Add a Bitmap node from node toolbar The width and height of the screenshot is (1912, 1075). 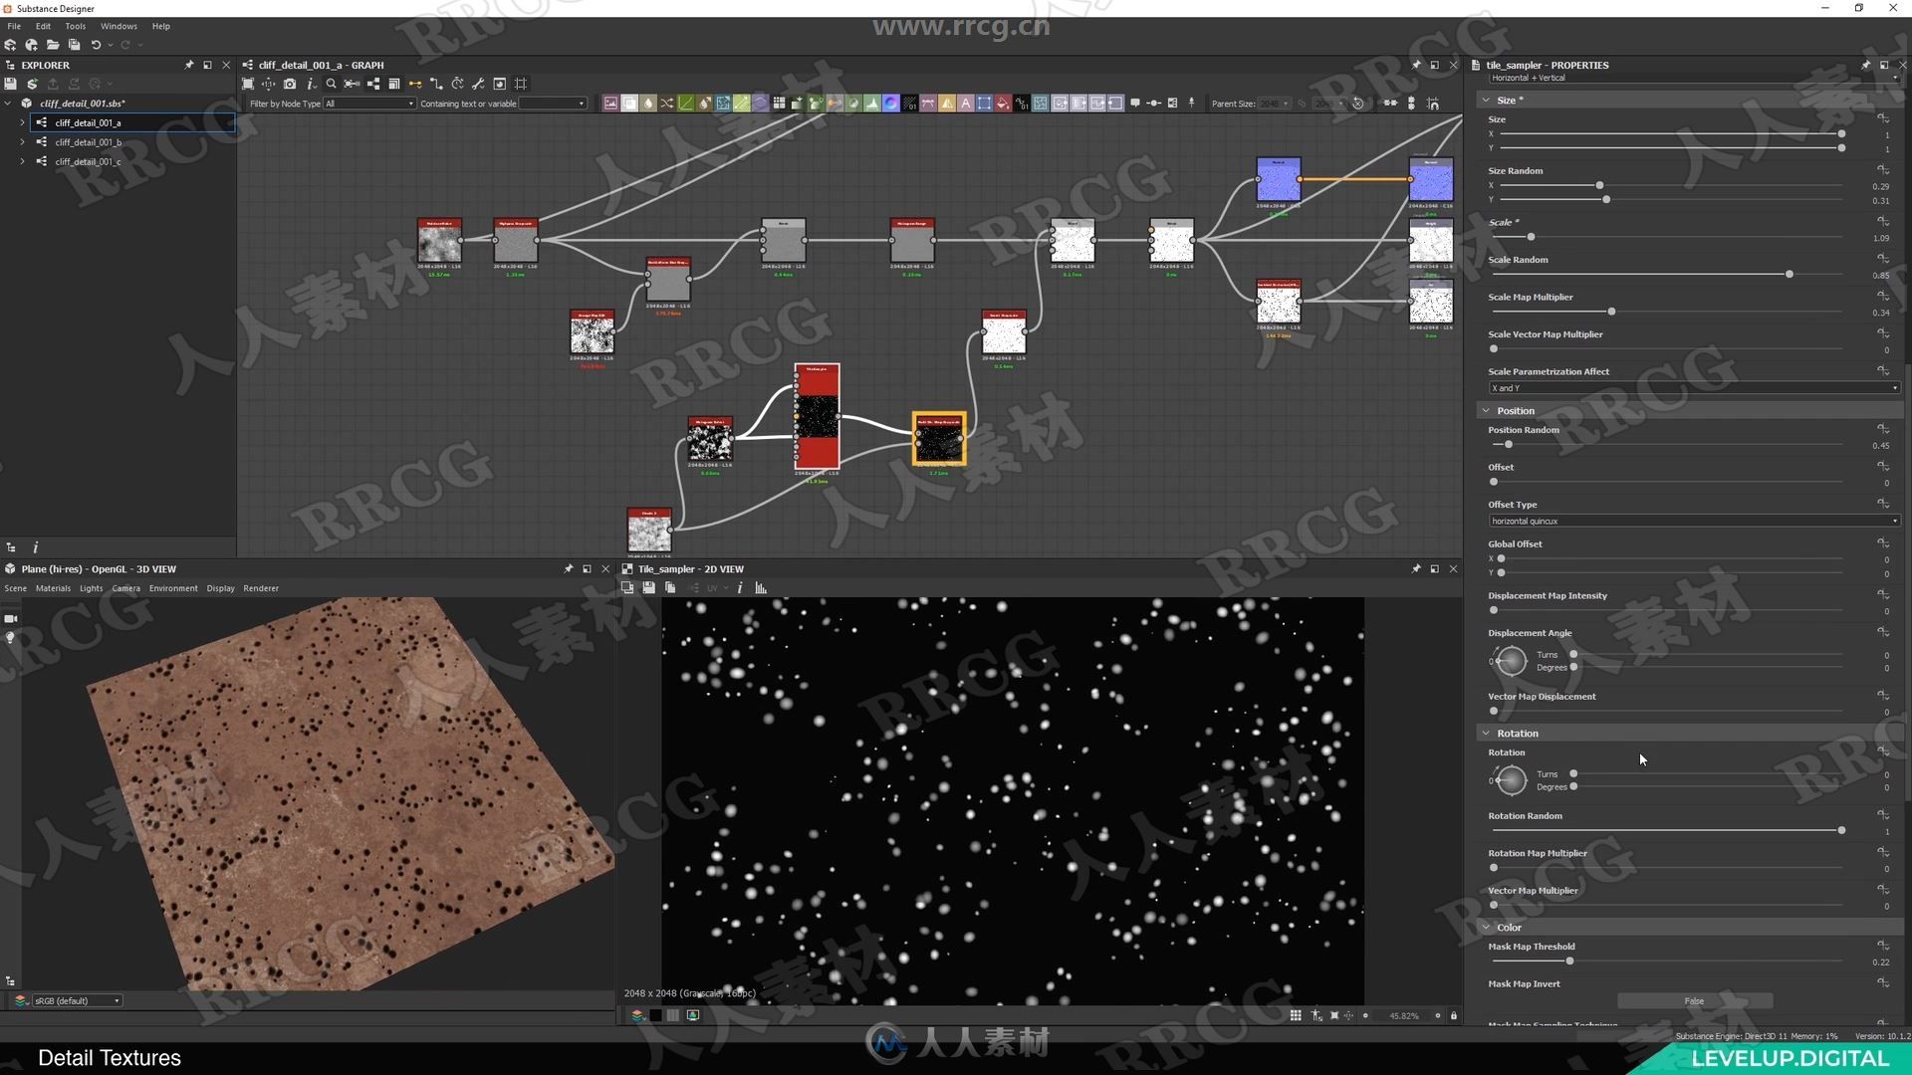point(610,104)
